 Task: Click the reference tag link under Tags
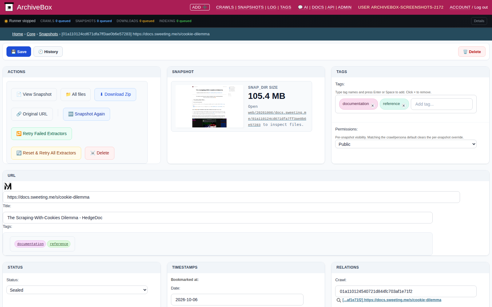click(59, 244)
